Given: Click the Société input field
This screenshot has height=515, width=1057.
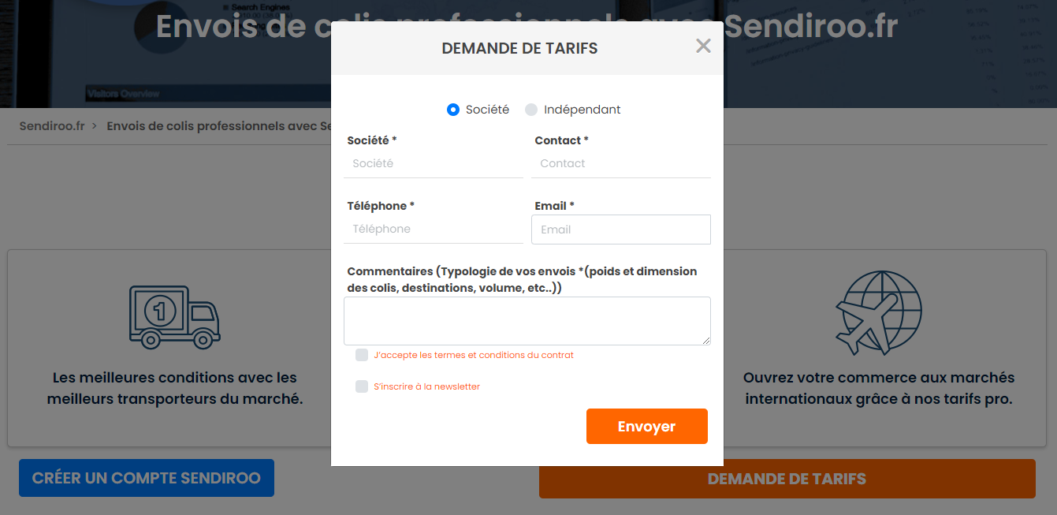Looking at the screenshot, I should pyautogui.click(x=434, y=163).
